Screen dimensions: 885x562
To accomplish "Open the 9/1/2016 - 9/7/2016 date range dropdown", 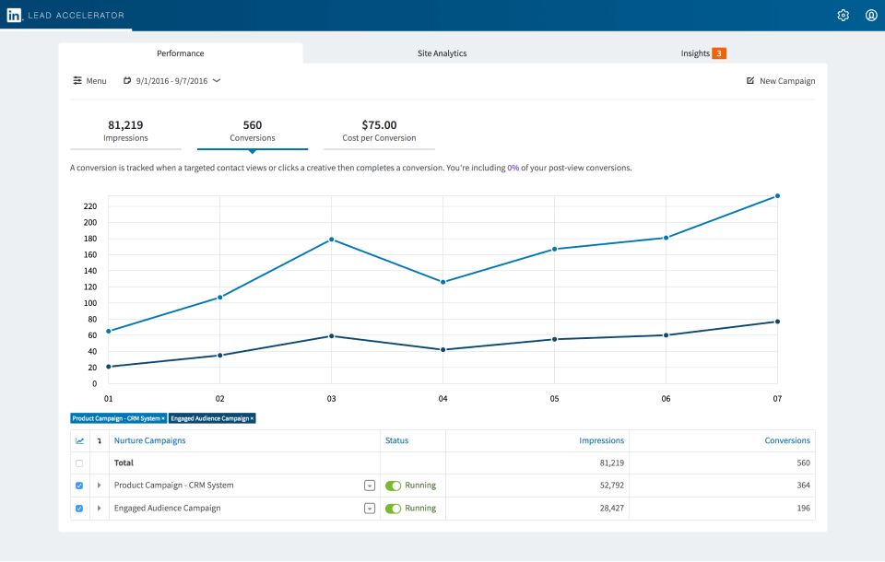I will point(171,81).
